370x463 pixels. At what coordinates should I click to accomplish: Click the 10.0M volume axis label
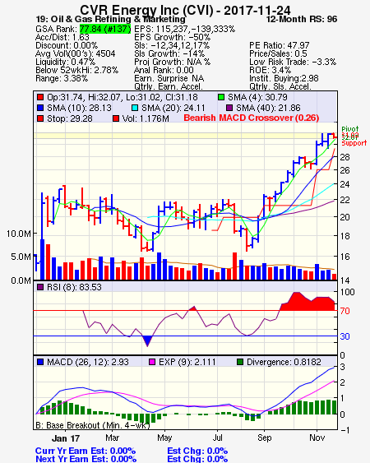[x=19, y=234]
